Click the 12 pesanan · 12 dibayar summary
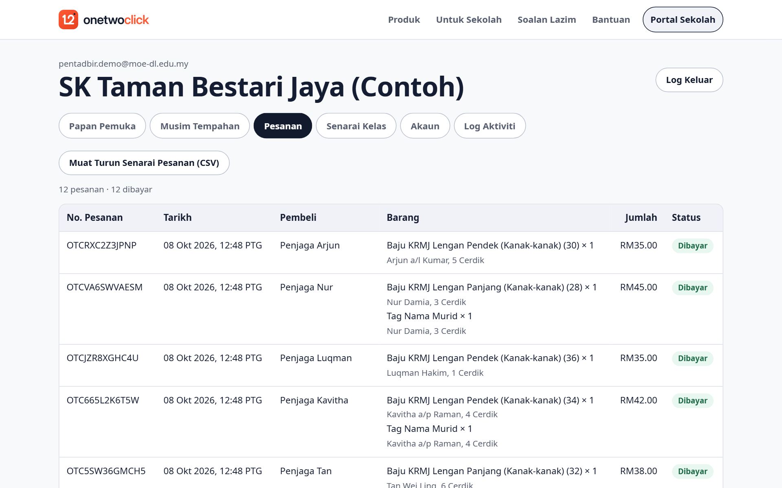The width and height of the screenshot is (782, 488). click(x=105, y=190)
